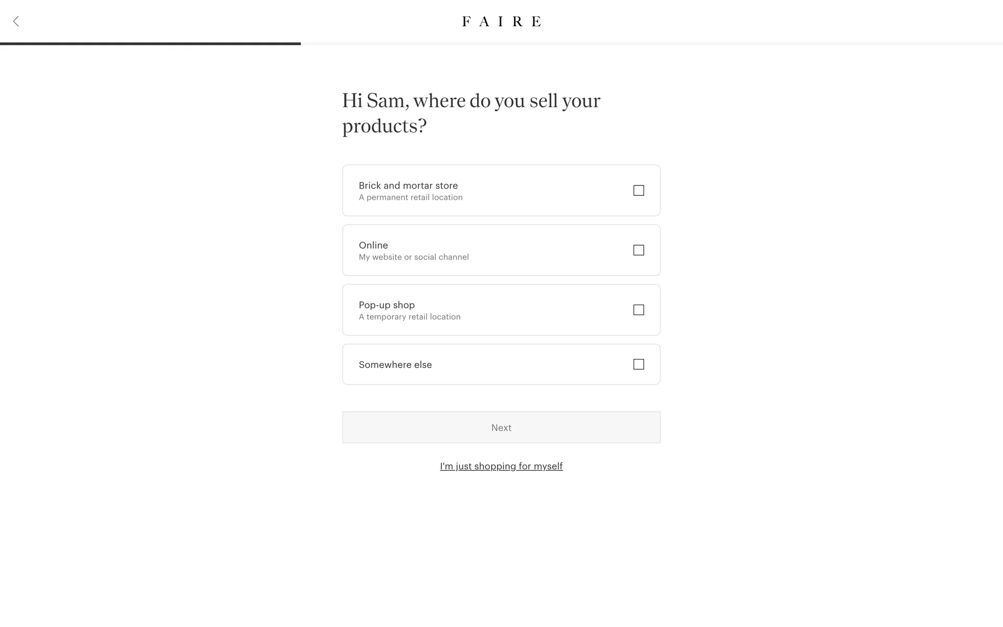Click the "Brick and mortar store" title text

point(408,185)
